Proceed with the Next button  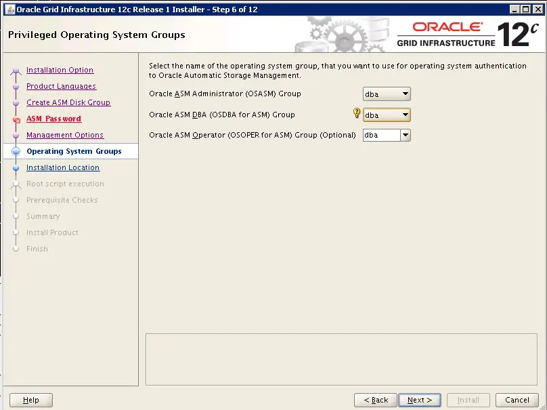click(x=420, y=400)
